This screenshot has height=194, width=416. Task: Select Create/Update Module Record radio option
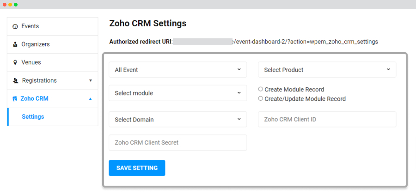pyautogui.click(x=261, y=98)
